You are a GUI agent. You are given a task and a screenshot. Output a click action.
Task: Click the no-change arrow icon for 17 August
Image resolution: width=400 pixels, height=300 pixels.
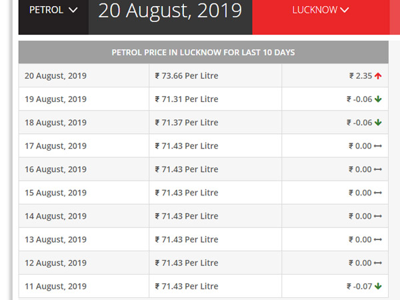coord(378,146)
